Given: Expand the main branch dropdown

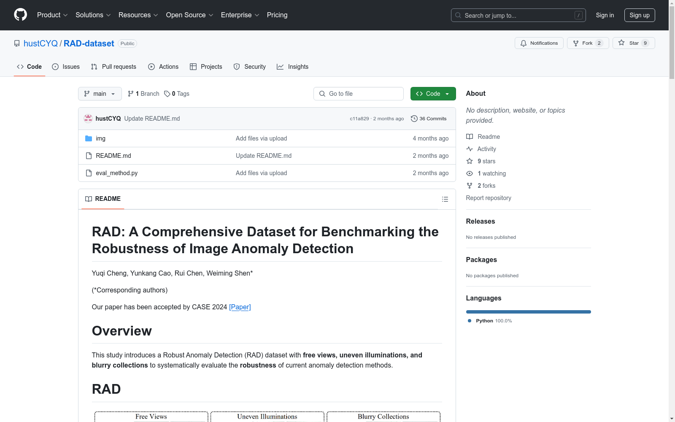Looking at the screenshot, I should 100,94.
